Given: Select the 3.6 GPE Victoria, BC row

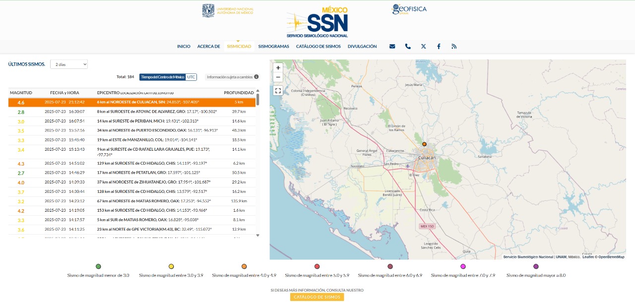Looking at the screenshot, I should [132, 230].
